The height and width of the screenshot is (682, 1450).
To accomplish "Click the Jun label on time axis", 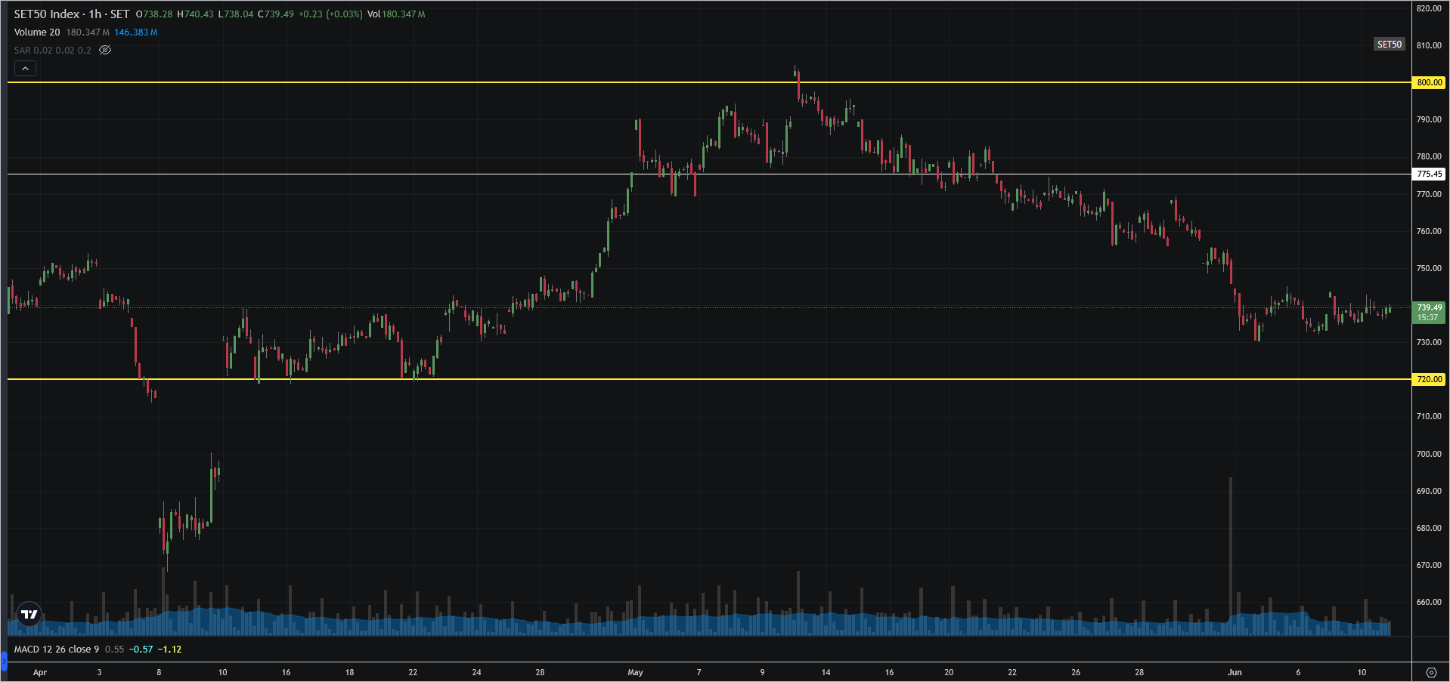I will [1235, 672].
